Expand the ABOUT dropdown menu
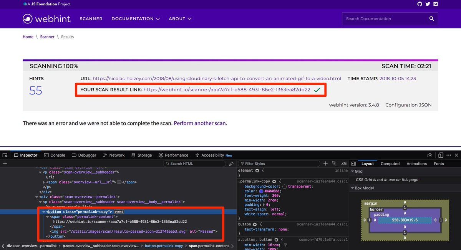 click(x=180, y=18)
